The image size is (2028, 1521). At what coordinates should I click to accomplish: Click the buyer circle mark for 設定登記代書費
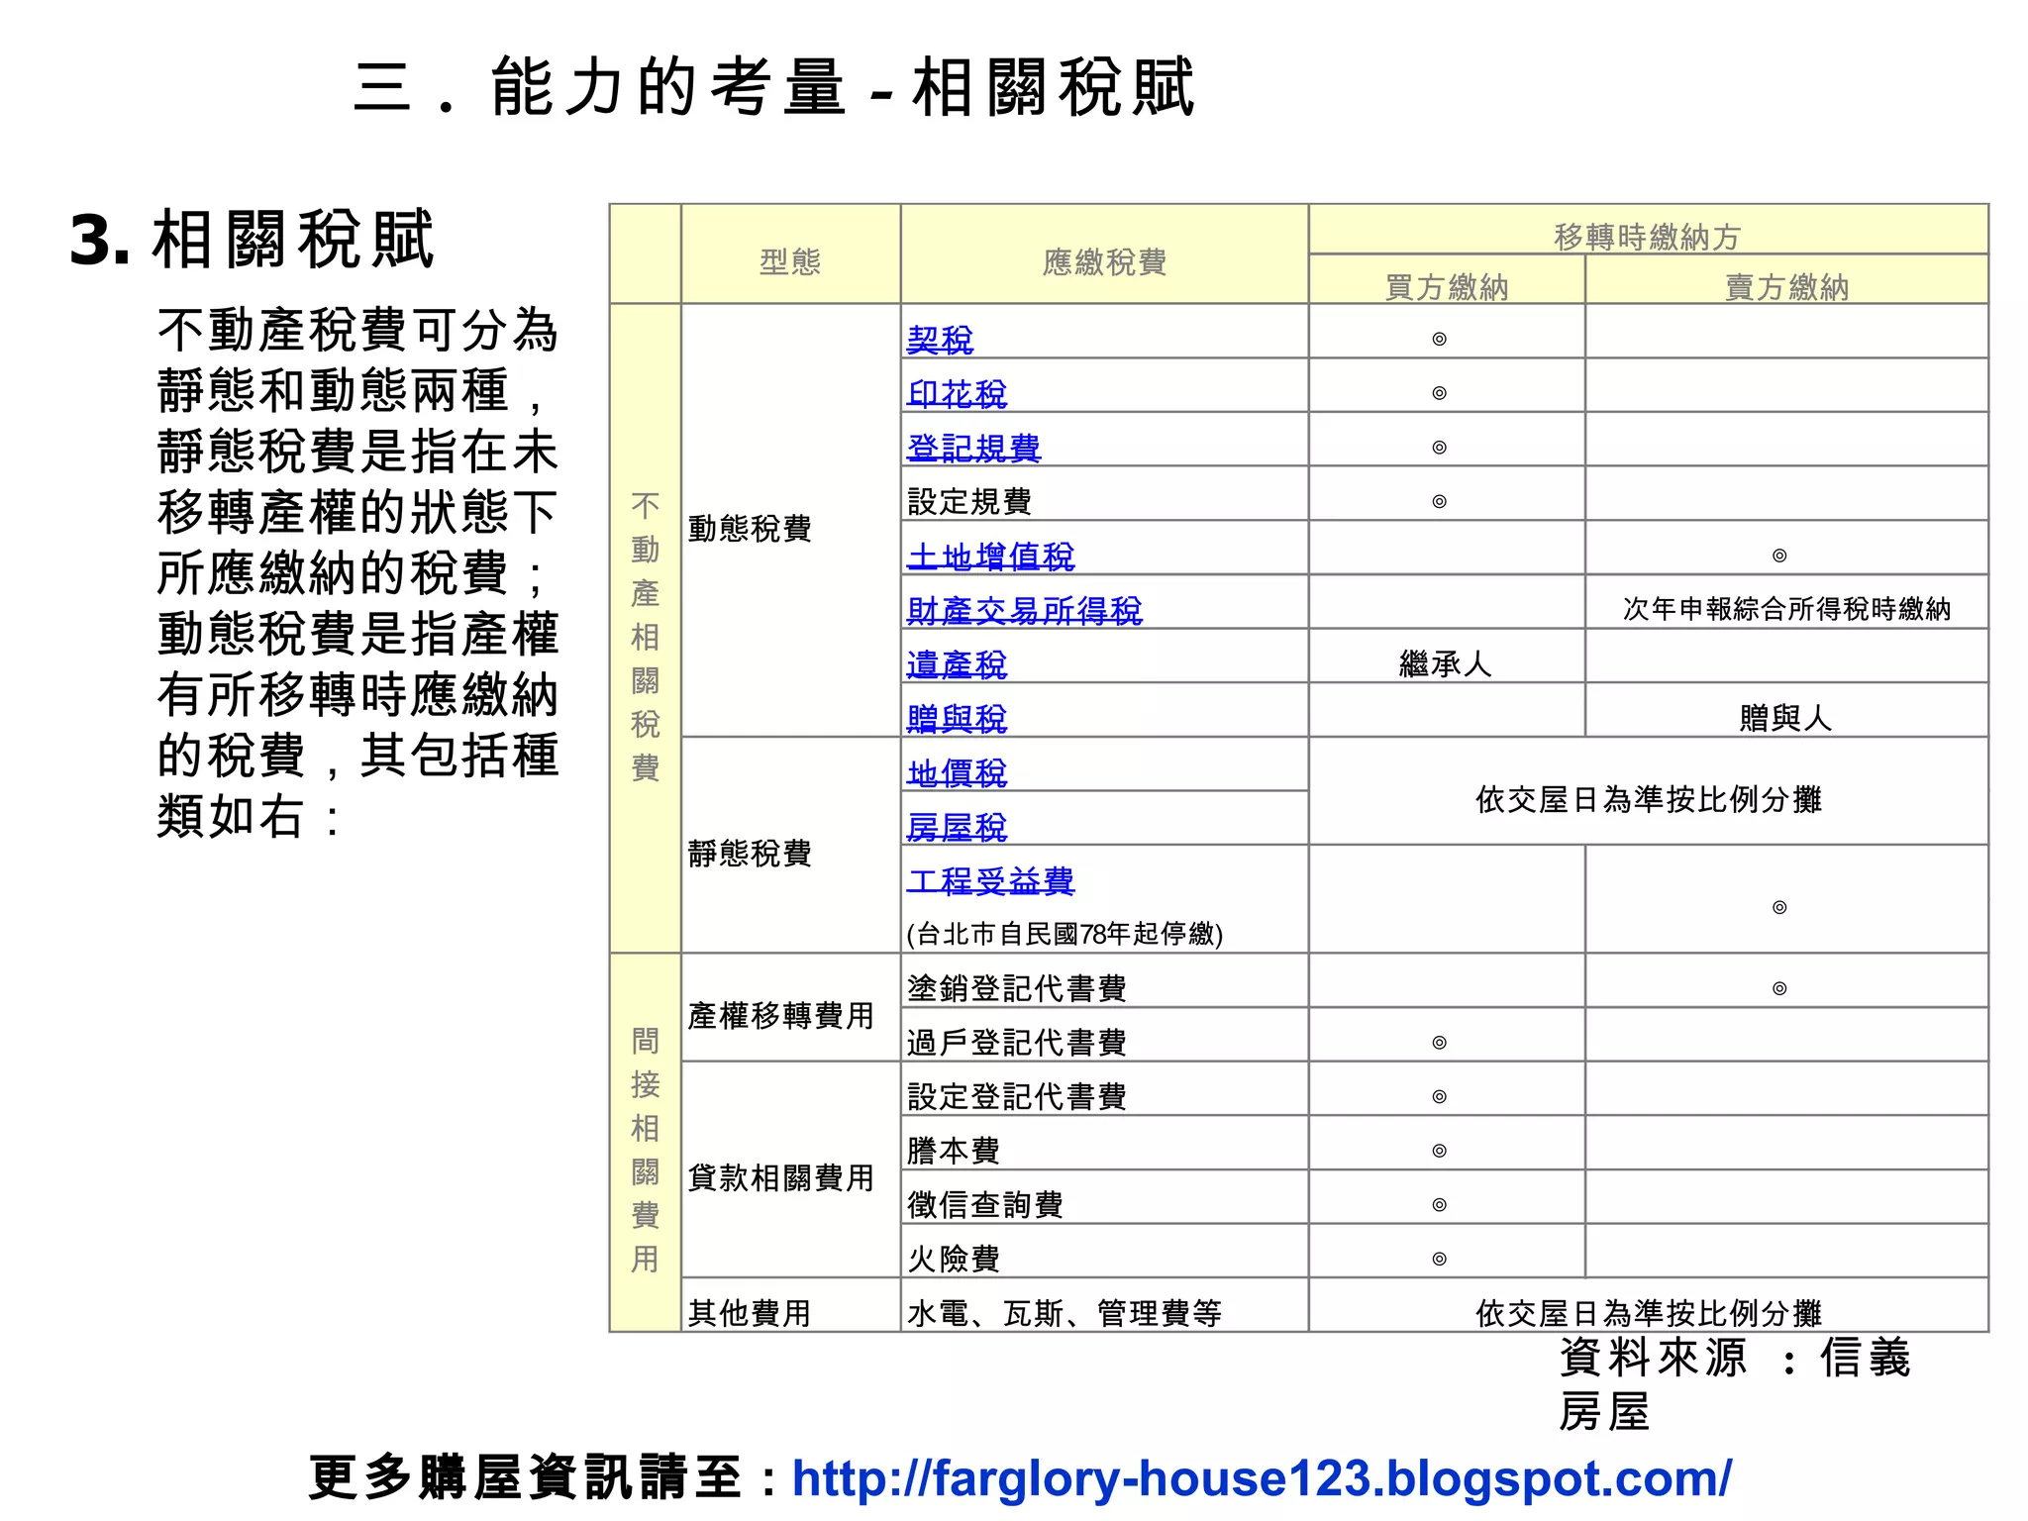(1440, 1097)
